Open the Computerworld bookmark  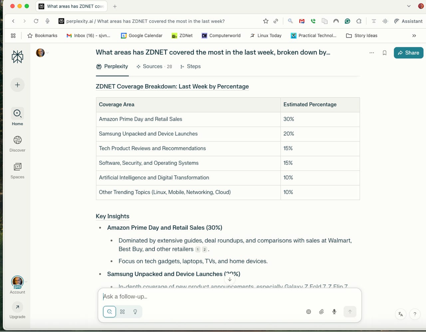click(221, 36)
